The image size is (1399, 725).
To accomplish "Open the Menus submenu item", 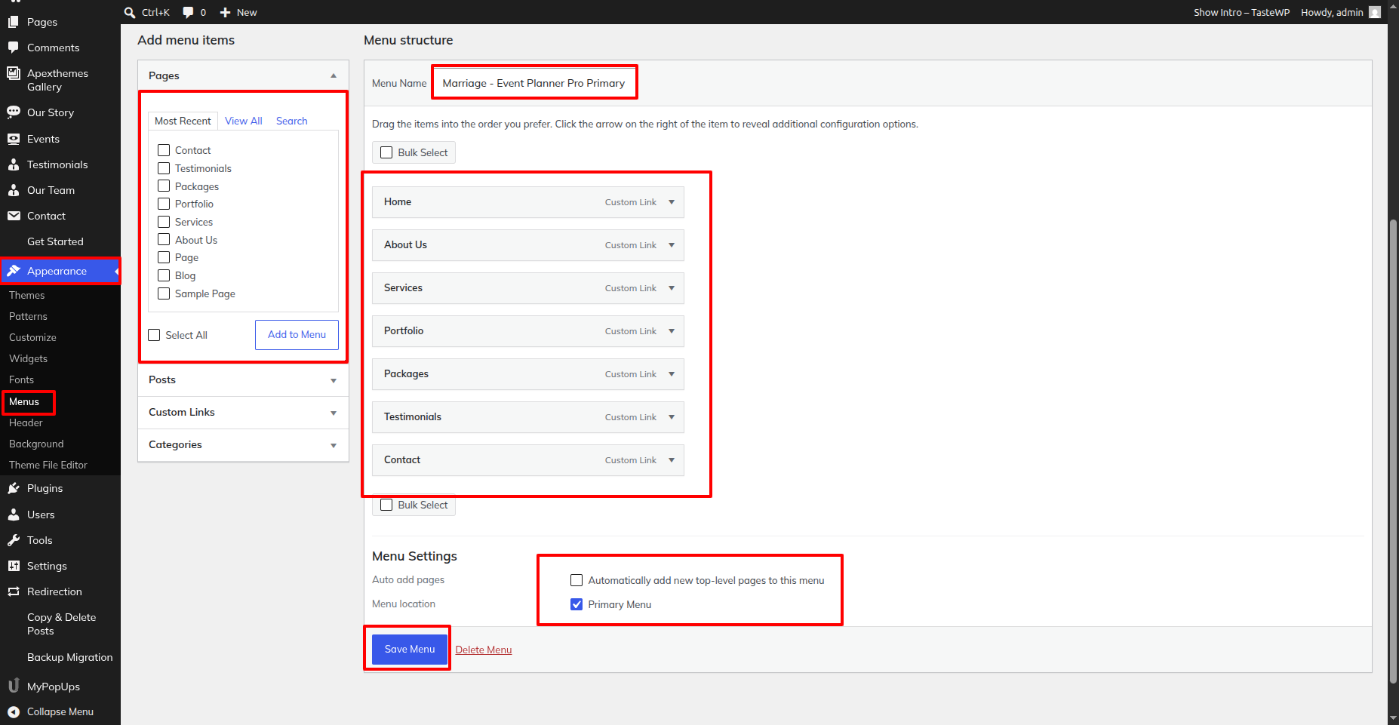I will click(24, 401).
